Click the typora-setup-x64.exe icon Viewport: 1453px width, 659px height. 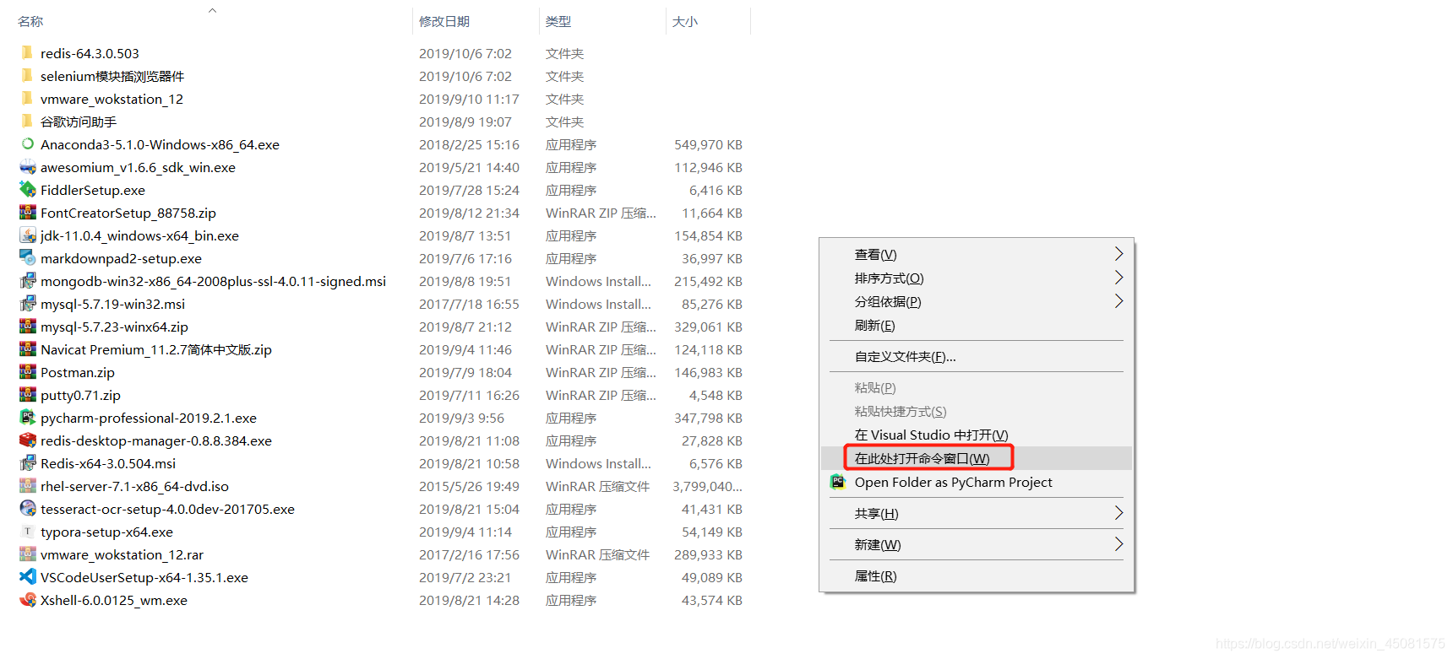click(28, 532)
